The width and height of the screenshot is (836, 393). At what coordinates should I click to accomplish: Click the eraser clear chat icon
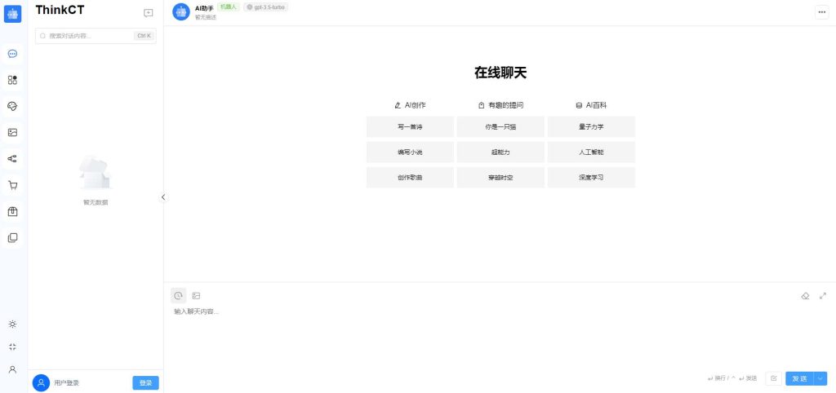click(x=805, y=295)
